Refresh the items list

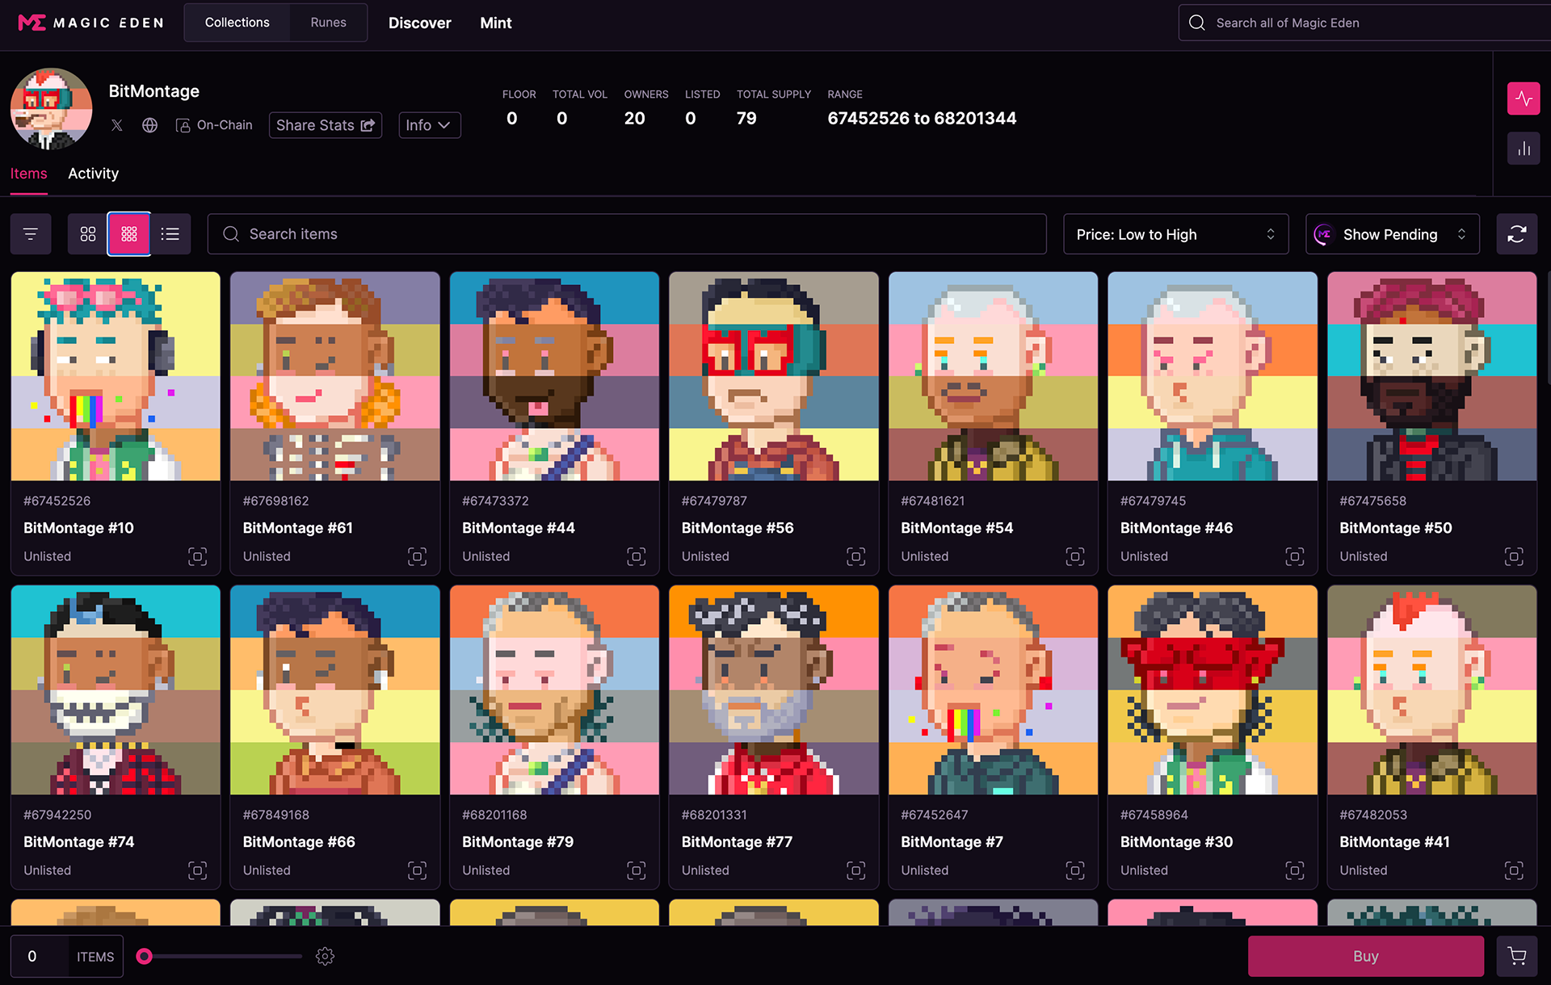point(1516,234)
